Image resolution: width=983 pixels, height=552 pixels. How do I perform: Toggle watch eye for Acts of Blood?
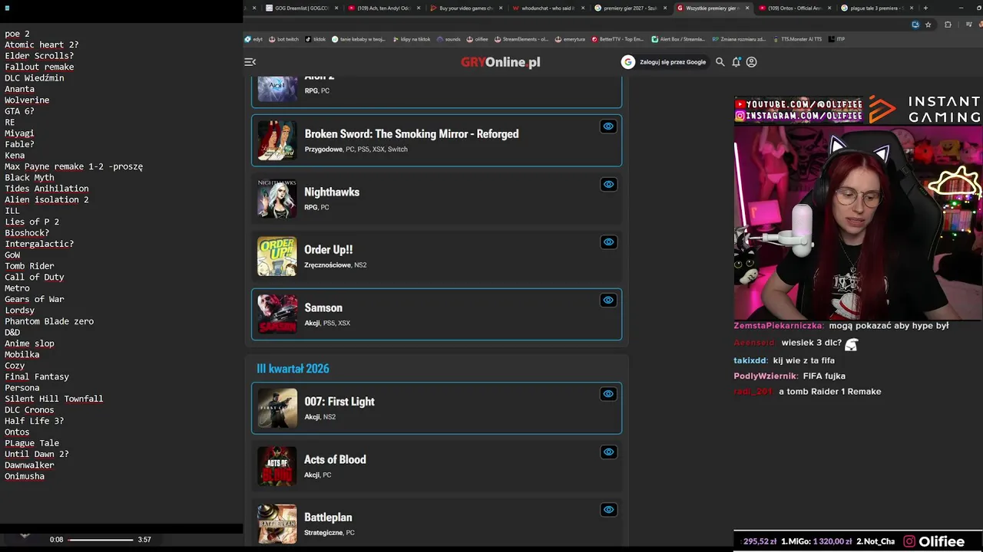(x=608, y=452)
